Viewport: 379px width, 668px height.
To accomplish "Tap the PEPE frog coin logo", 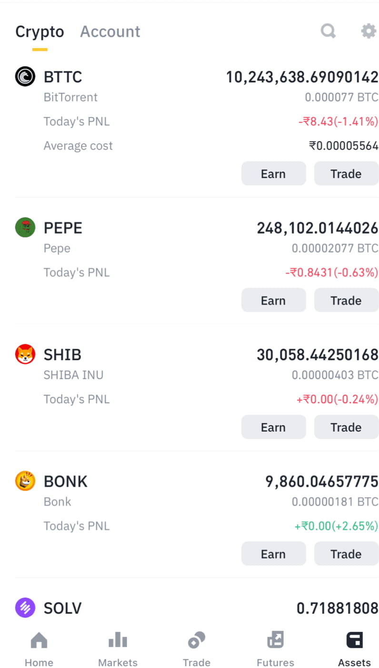I will 25,227.
